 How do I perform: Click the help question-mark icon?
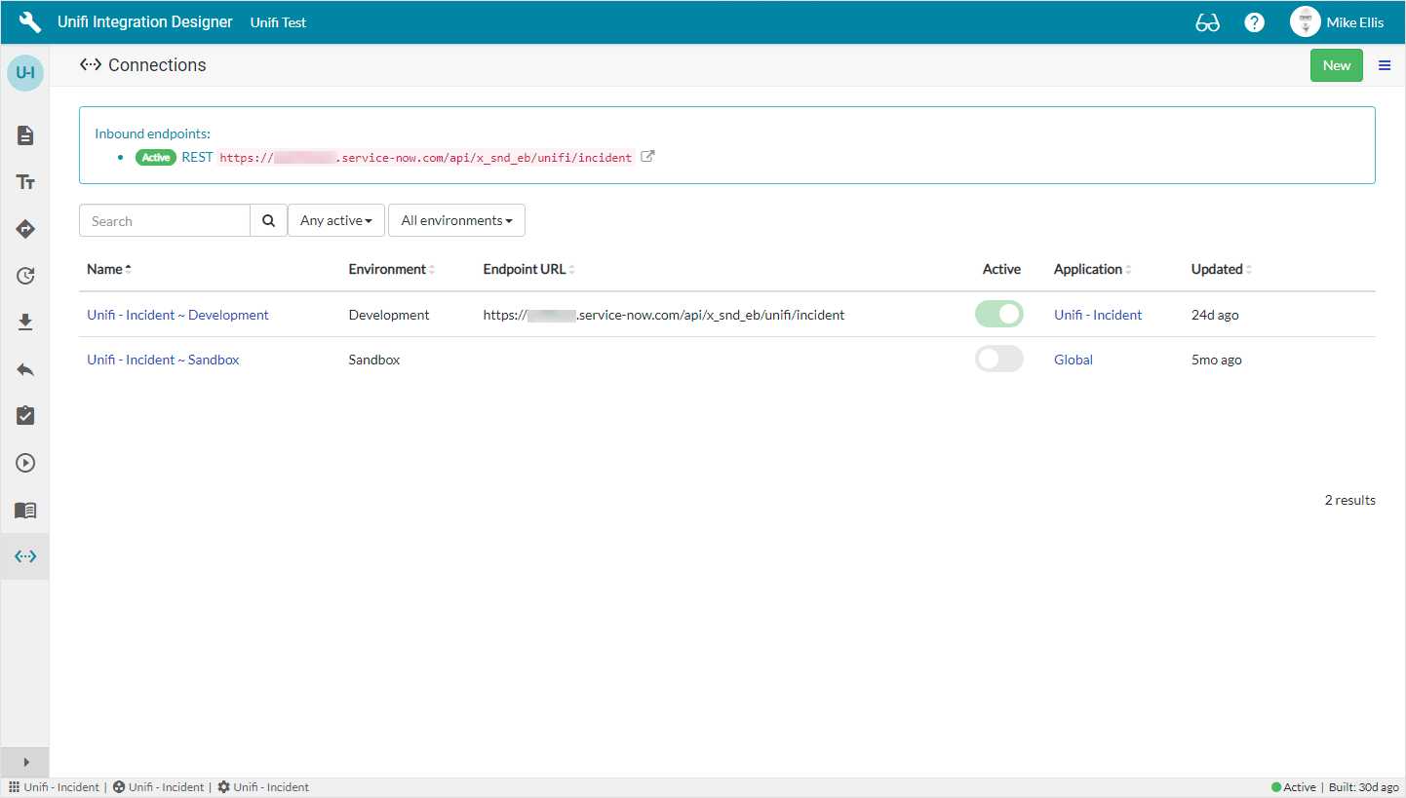(1254, 21)
